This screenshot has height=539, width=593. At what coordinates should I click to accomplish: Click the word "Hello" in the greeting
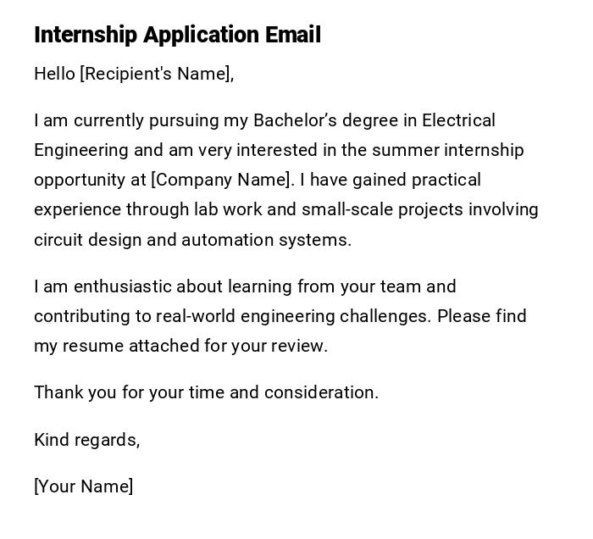[x=54, y=74]
